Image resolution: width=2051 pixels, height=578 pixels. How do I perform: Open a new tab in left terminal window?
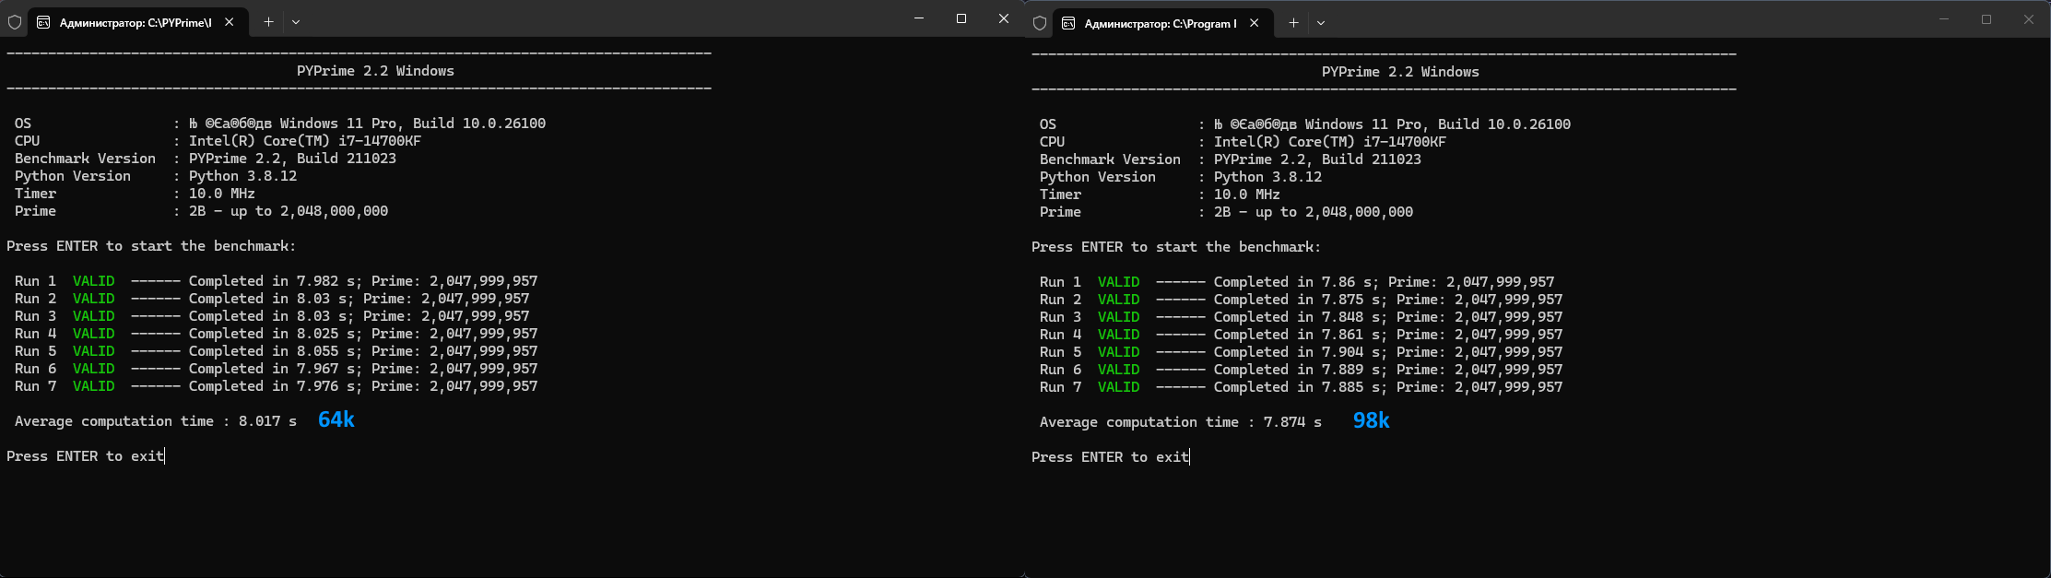coord(268,22)
